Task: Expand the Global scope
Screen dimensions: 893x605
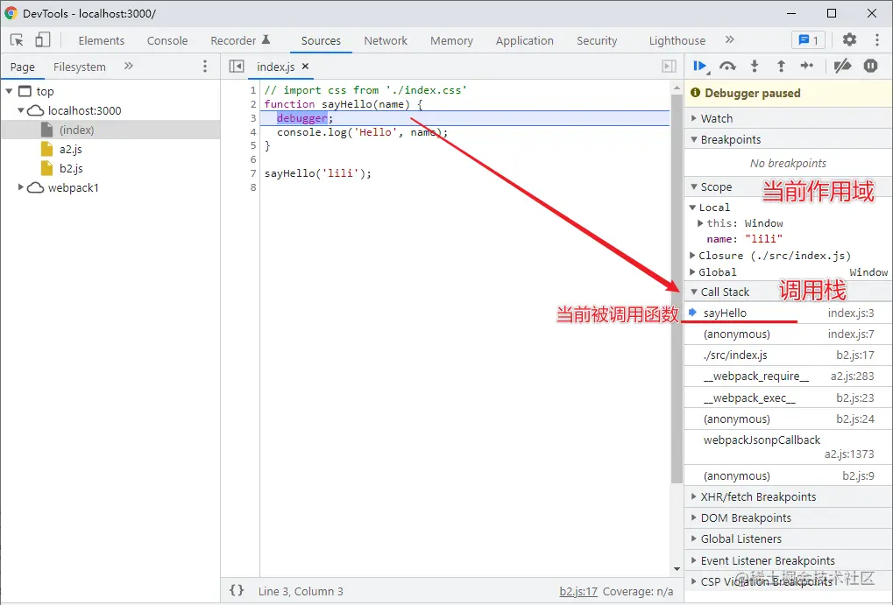Action: tap(692, 272)
